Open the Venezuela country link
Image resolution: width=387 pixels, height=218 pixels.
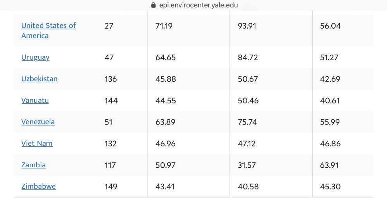[x=38, y=122]
